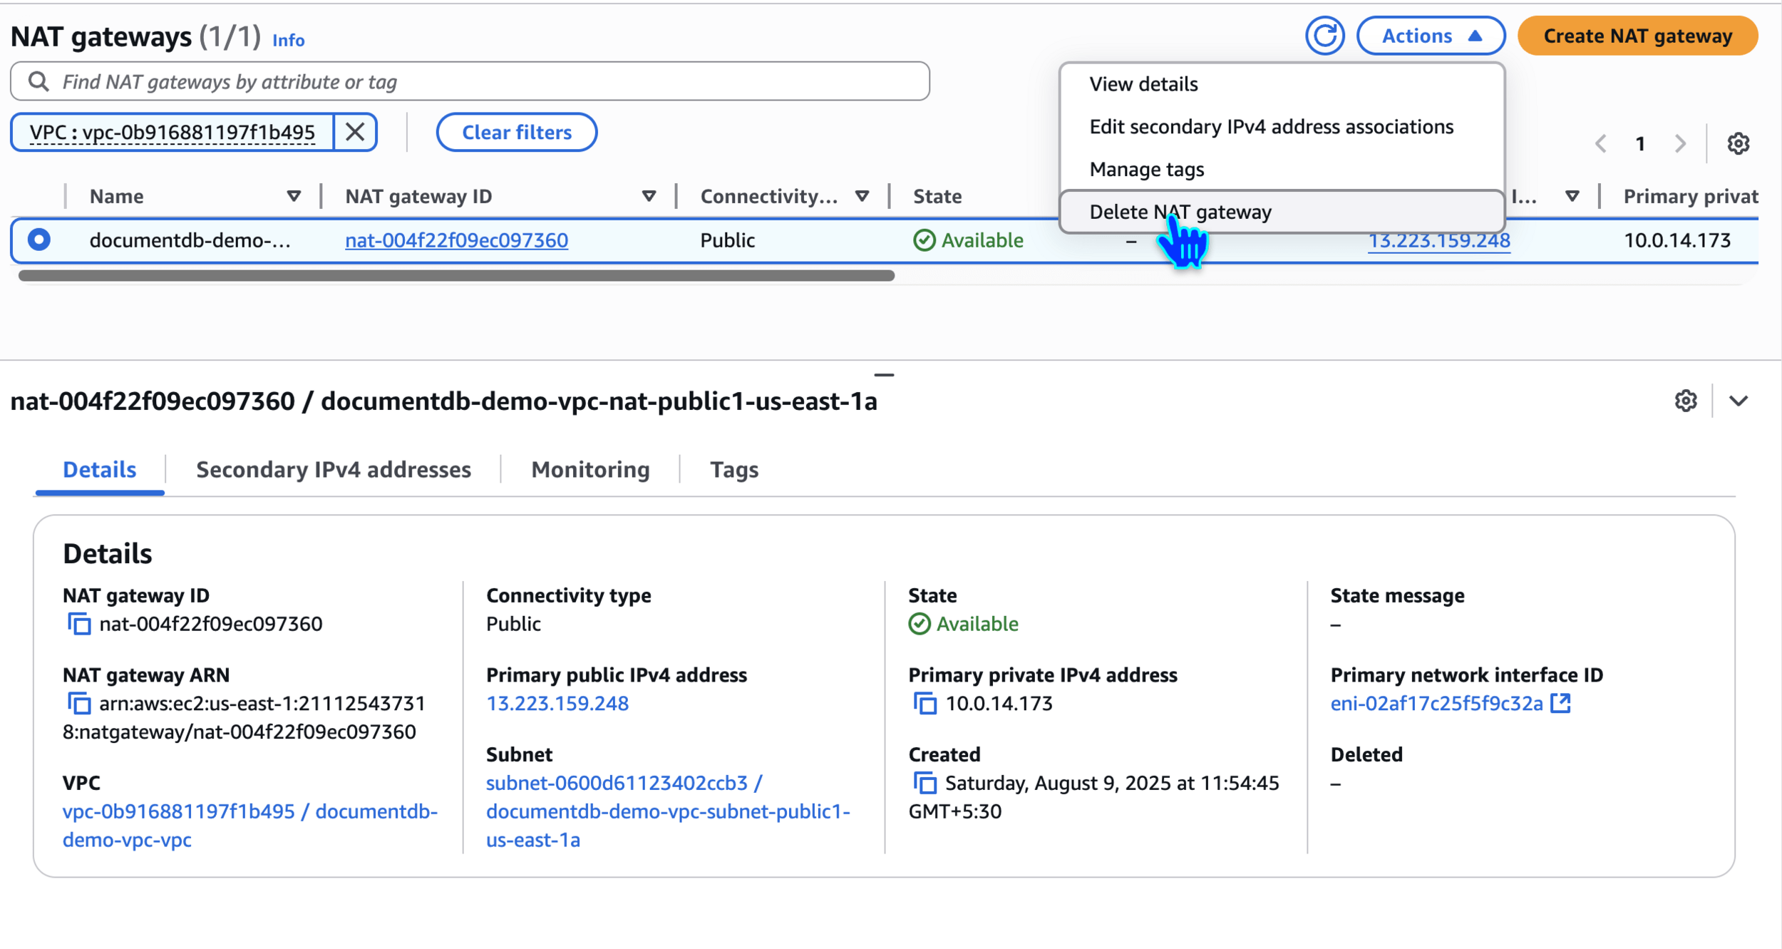Copy the NAT gateway ID value
The image size is (1782, 949).
(79, 625)
